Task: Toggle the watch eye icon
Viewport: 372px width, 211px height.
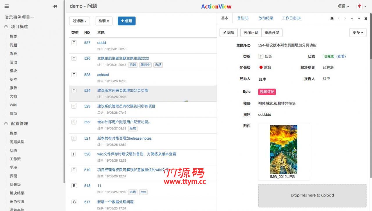Action: (332, 18)
